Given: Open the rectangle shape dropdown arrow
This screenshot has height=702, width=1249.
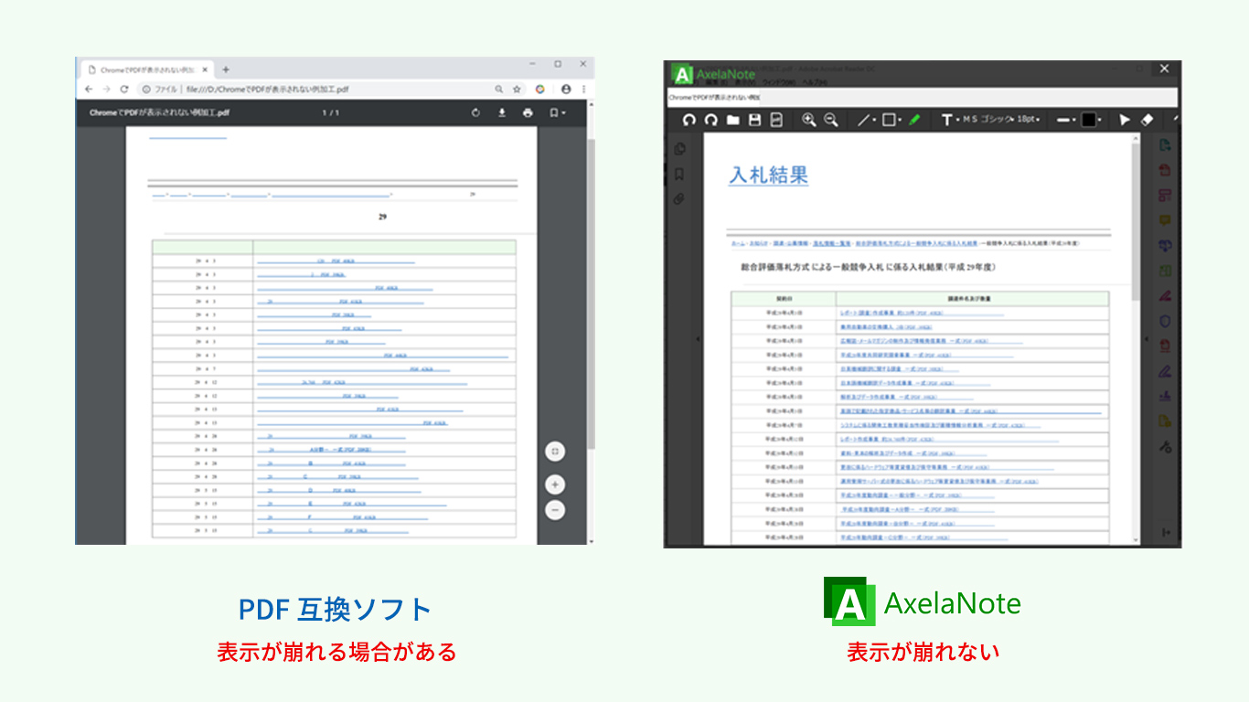Looking at the screenshot, I should 900,120.
